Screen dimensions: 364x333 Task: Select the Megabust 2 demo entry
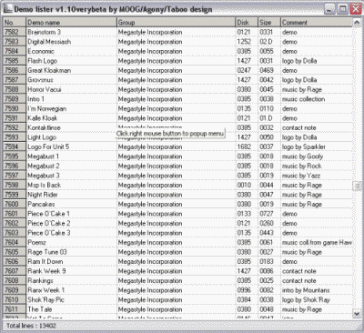pyautogui.click(x=44, y=166)
